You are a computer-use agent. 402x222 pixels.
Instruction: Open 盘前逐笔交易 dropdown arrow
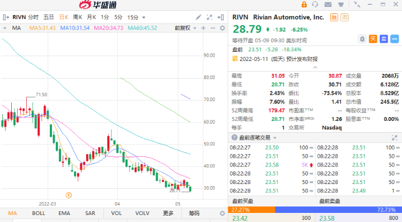[275, 138]
